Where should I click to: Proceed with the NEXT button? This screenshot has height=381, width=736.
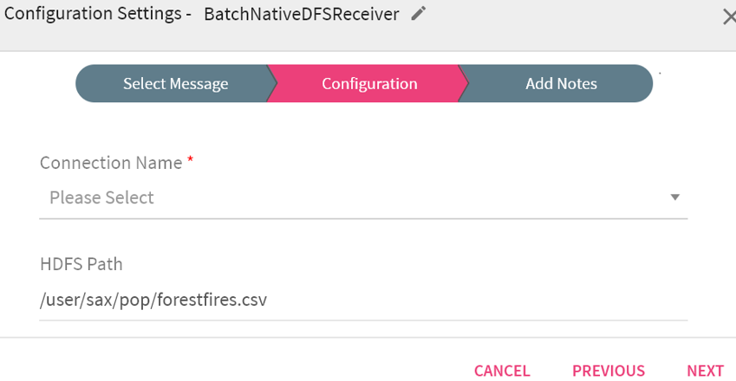(x=705, y=371)
